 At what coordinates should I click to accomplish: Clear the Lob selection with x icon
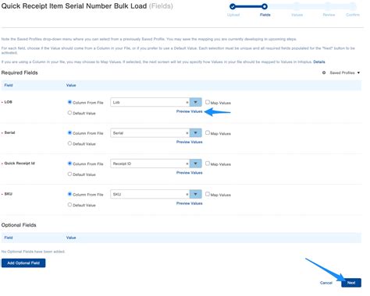point(187,103)
